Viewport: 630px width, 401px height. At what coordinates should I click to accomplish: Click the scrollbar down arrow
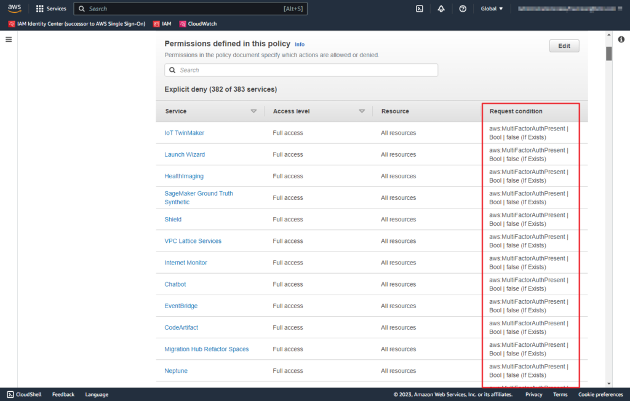tap(609, 384)
